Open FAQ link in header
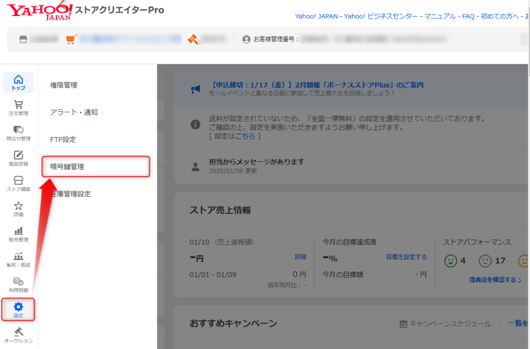This screenshot has width=530, height=349. tap(468, 16)
